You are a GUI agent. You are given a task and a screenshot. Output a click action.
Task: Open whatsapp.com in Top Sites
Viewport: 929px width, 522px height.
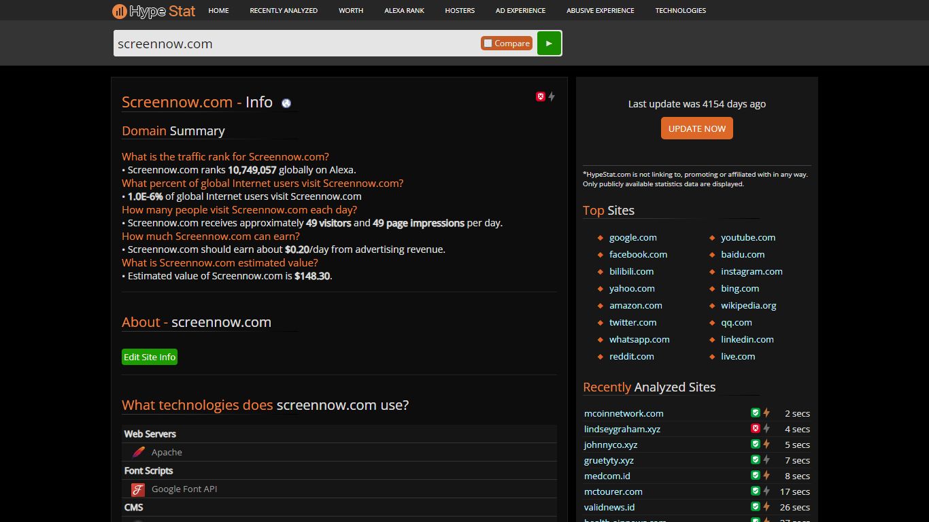pos(639,339)
